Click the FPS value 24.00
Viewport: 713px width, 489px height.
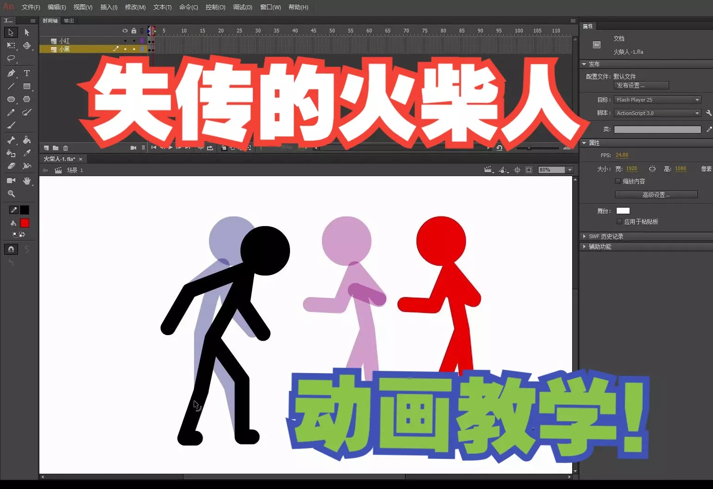622,155
